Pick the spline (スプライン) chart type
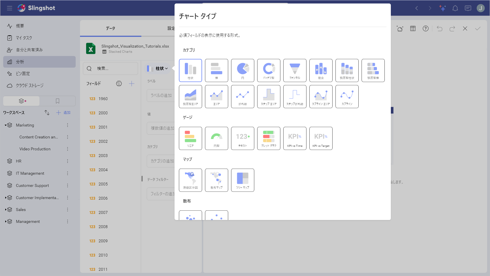The image size is (490, 276). [347, 97]
